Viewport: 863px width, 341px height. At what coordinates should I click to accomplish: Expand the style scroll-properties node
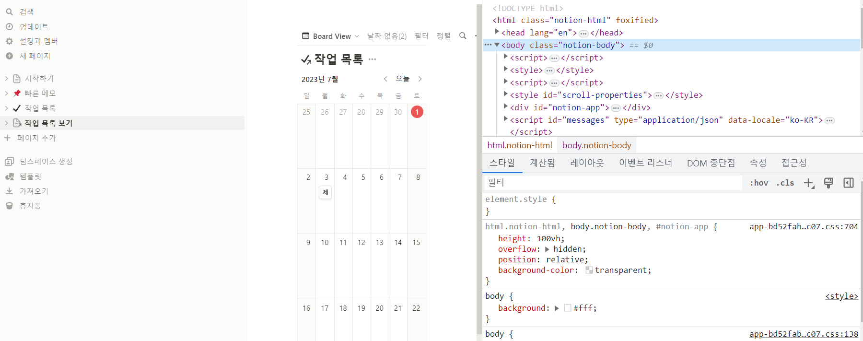pos(506,94)
